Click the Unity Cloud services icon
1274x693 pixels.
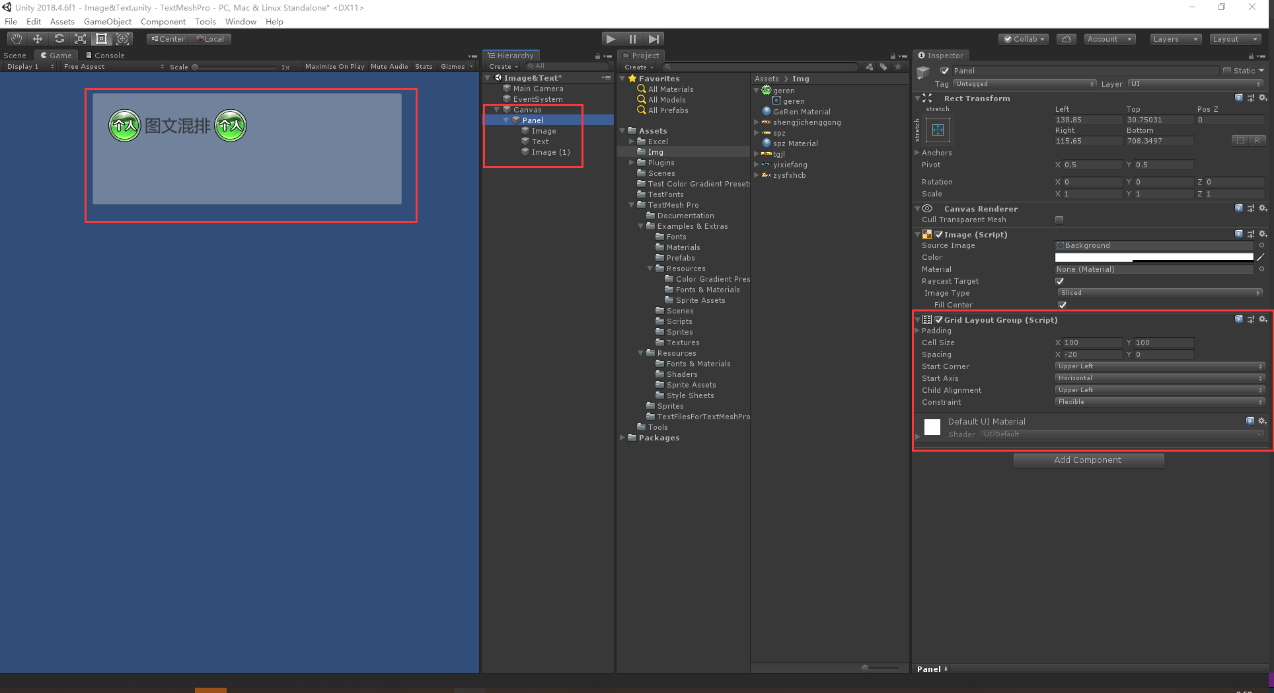pos(1066,38)
